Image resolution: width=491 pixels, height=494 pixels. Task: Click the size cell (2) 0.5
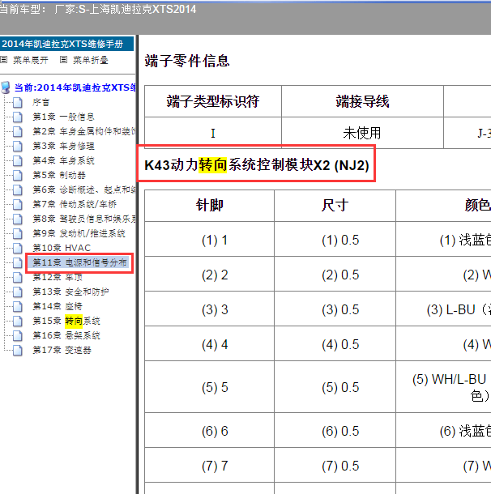click(335, 275)
